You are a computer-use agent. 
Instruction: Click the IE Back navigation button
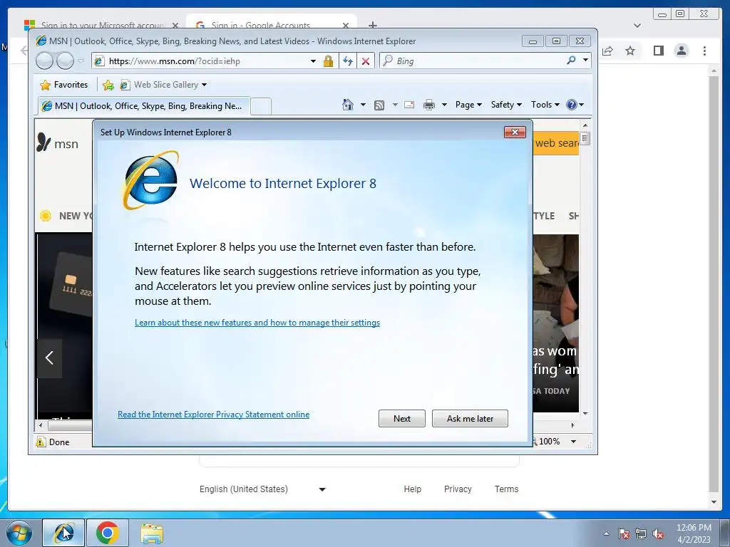[44, 61]
